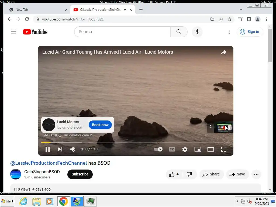Click the Chrome taskbar button
Image resolution: width=276 pixels, height=207 pixels.
coord(63,201)
